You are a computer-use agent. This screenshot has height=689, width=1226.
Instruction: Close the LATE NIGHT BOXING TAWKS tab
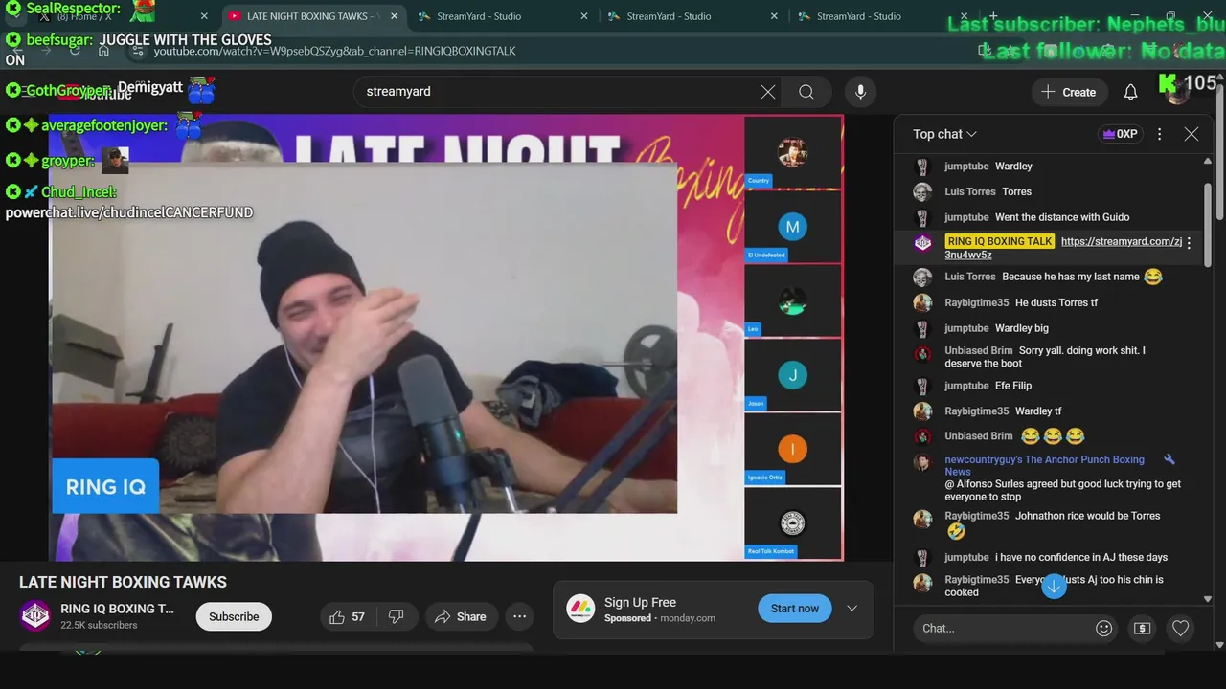[394, 16]
